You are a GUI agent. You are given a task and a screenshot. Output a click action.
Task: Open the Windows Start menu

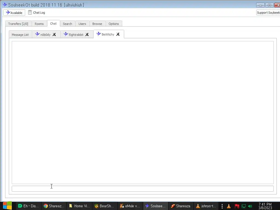7,206
